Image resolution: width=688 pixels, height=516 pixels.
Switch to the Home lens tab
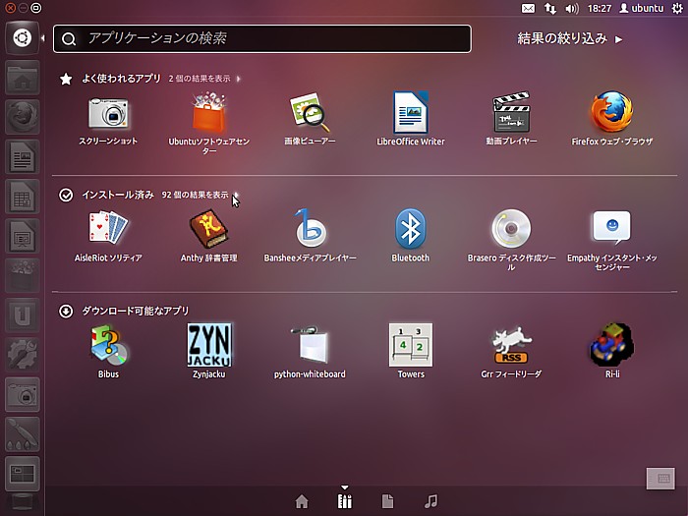point(302,501)
